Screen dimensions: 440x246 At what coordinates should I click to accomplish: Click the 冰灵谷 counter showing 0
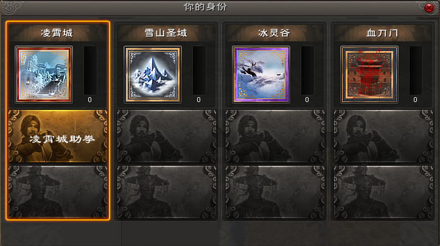tap(307, 100)
